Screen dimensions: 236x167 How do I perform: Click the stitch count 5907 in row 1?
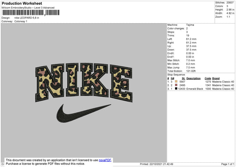182,82
